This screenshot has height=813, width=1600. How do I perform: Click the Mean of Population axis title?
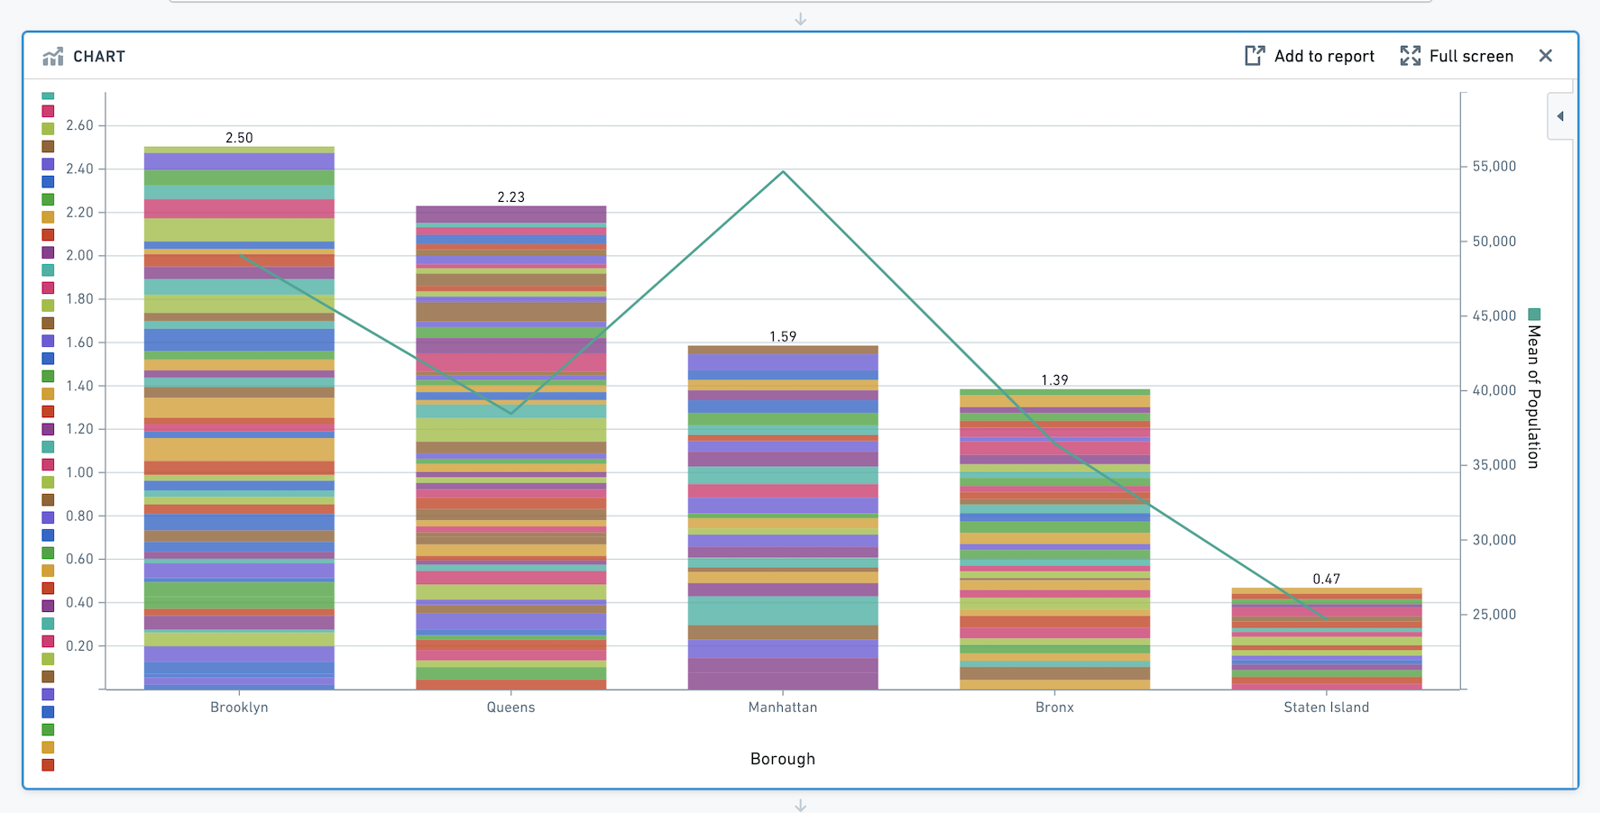point(1533,397)
